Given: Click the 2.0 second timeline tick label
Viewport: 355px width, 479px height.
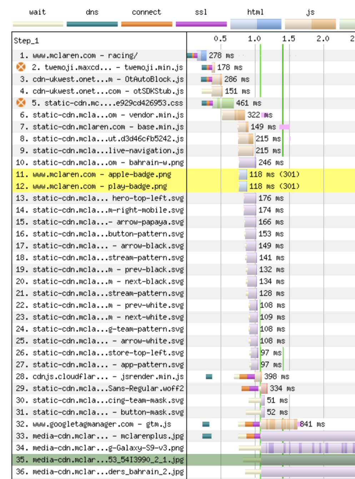Looking at the screenshot, I should 323,39.
